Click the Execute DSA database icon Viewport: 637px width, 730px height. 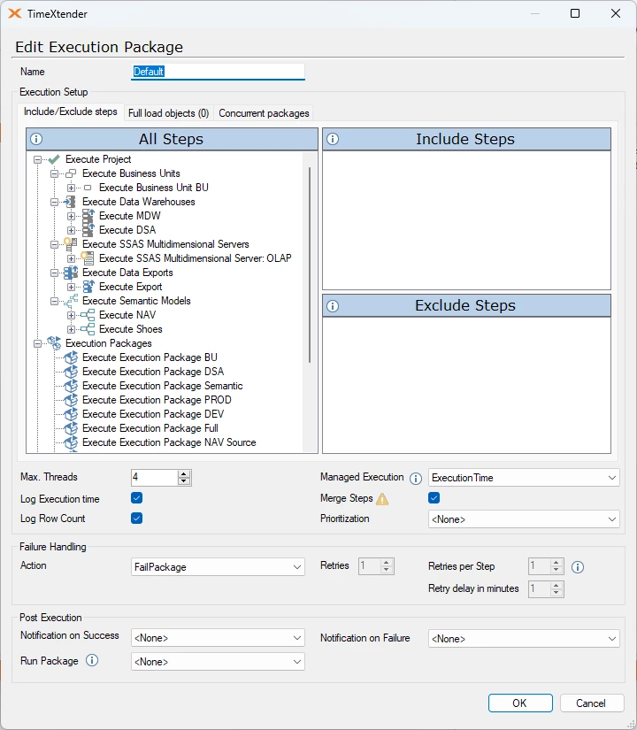pos(88,230)
